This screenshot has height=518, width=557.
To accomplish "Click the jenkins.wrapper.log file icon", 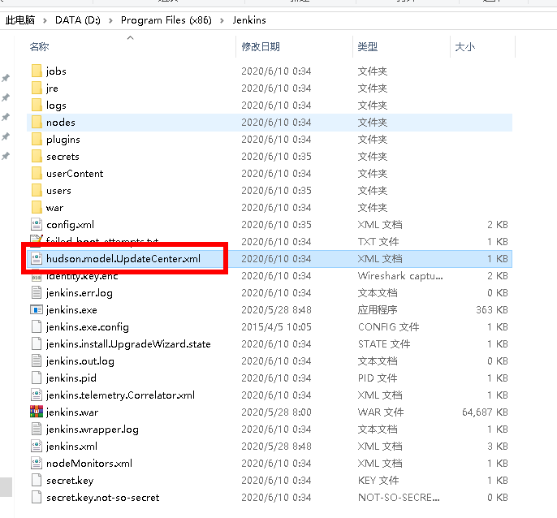I will coord(37,429).
